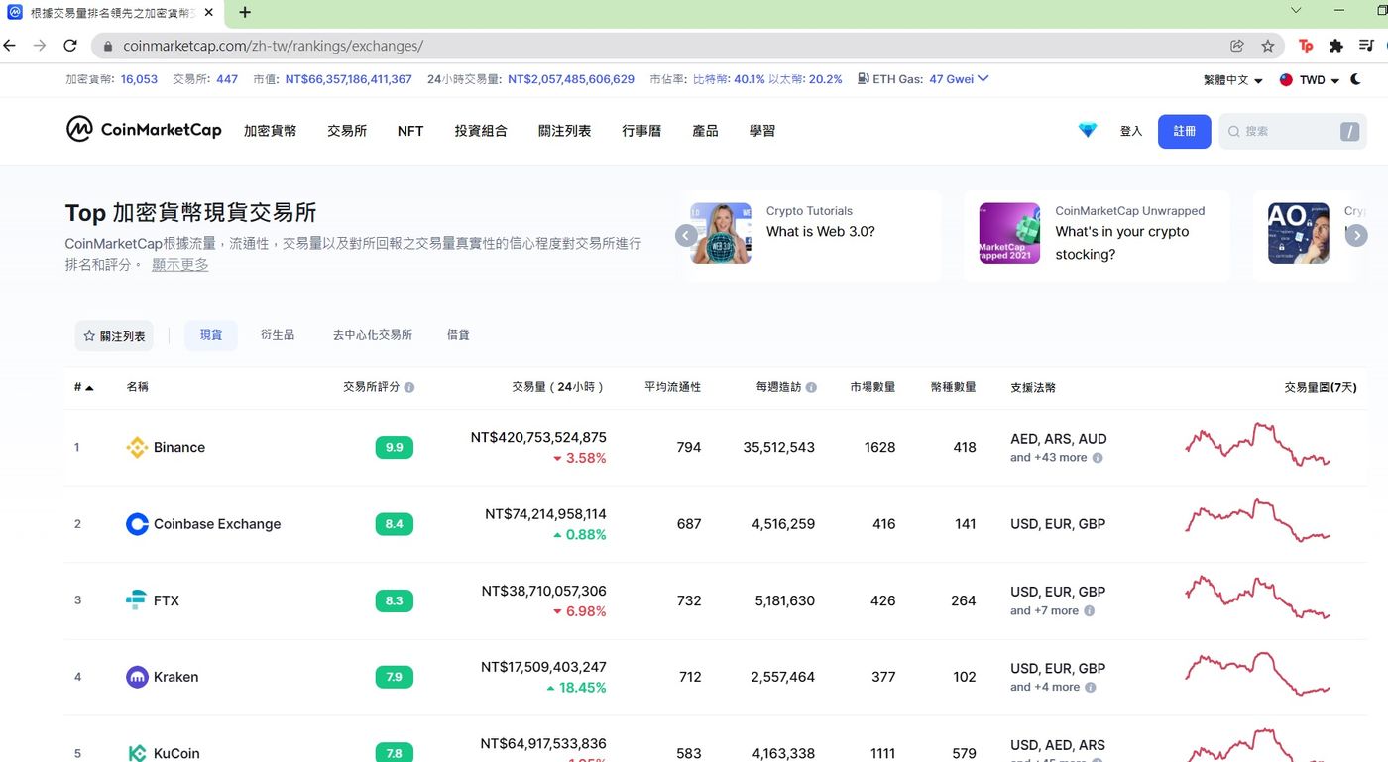Viewport: 1388px width, 762px height.
Task: Open the FTX exchange link
Action: tap(167, 600)
